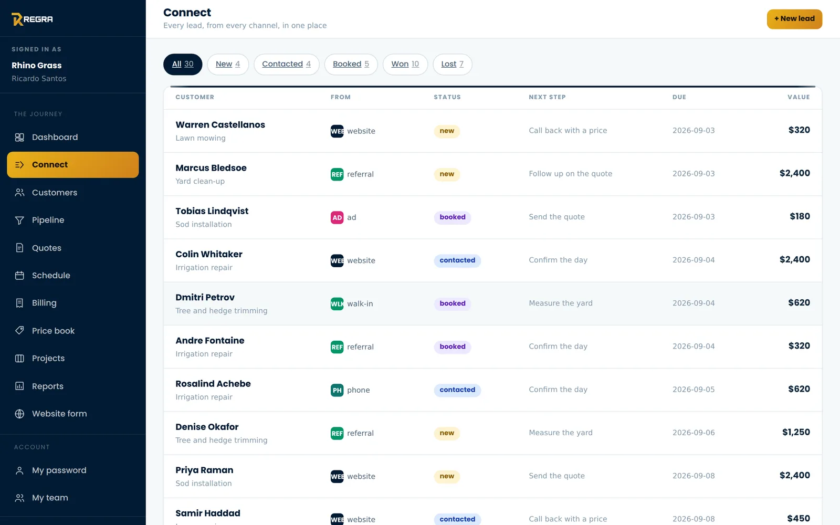The image size is (840, 525).
Task: Click the Website form globe icon
Action: 19,414
